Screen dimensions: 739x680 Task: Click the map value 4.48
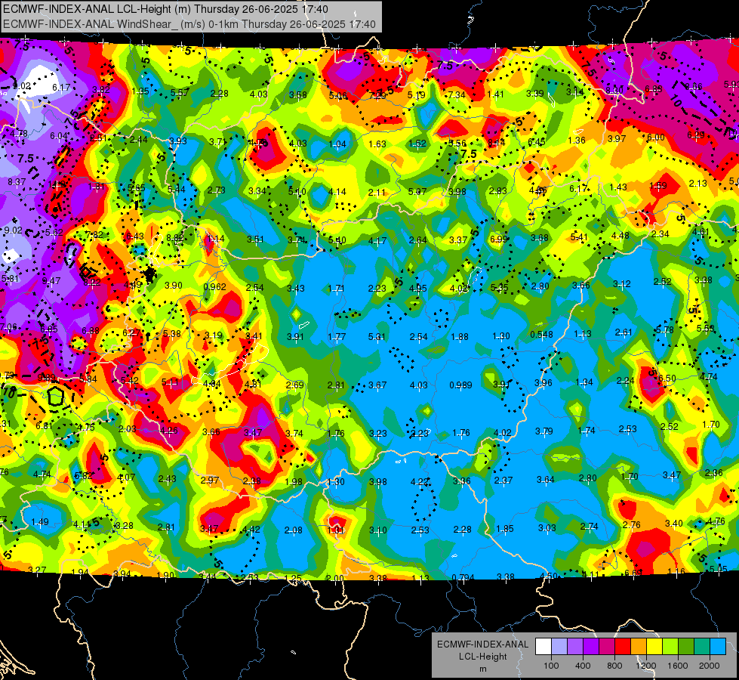click(x=620, y=236)
